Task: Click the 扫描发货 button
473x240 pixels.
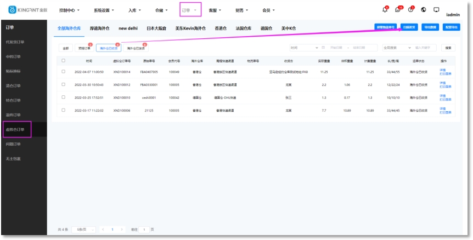Action: pyautogui.click(x=409, y=27)
